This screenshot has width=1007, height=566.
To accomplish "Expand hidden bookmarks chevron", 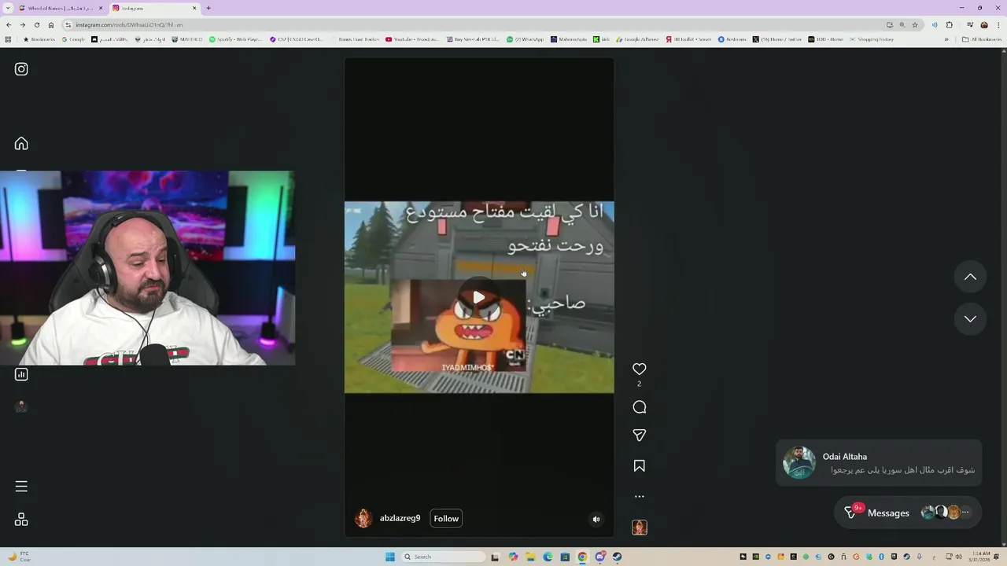I will [946, 39].
